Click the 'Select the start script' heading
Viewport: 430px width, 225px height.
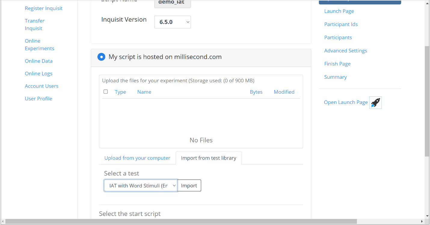[130, 214]
